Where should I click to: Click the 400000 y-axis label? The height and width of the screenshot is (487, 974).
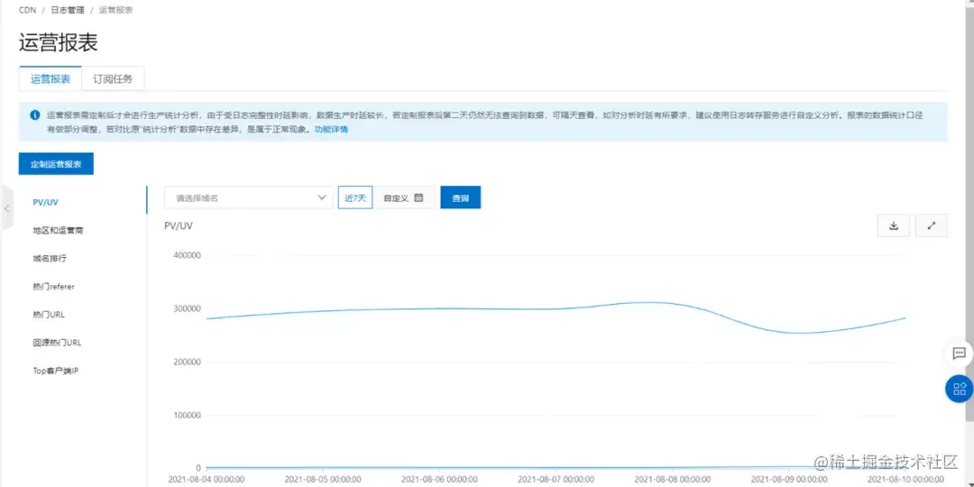point(185,255)
